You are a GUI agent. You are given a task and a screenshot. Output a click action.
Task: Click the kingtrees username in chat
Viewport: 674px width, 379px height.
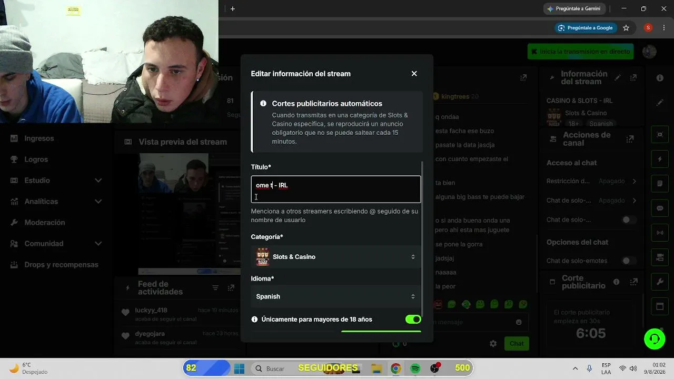(x=455, y=96)
